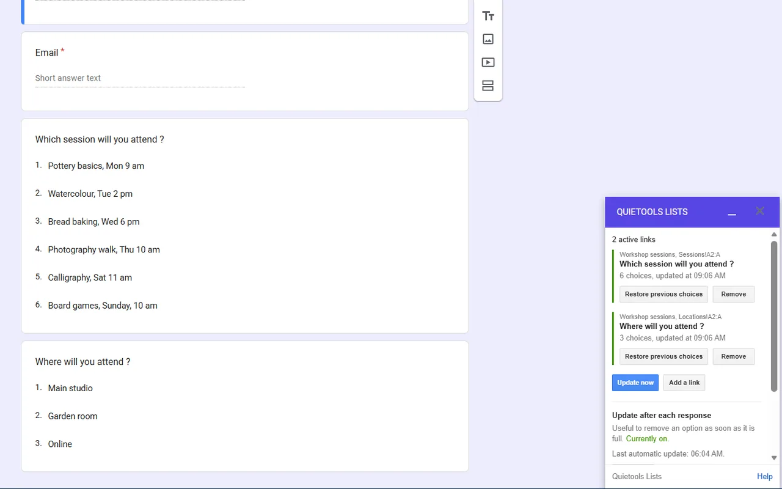Add a title and description block

tap(488, 16)
